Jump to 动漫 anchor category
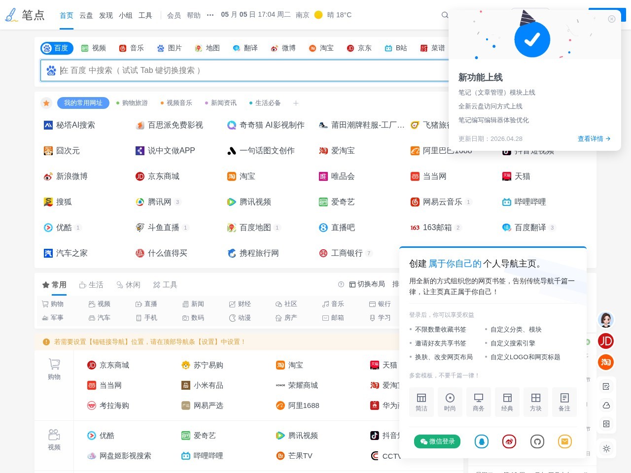Viewport: 631px width, 473px height. click(x=240, y=318)
